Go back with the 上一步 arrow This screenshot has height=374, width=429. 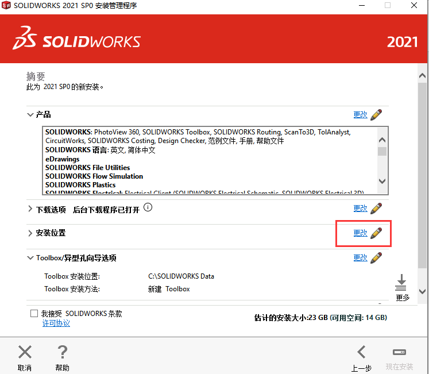click(361, 352)
